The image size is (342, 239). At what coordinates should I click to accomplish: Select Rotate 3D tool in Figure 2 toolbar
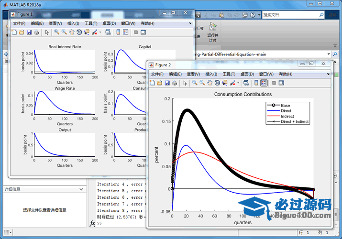tap(217, 83)
